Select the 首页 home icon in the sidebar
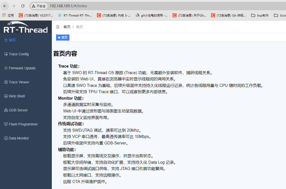Screen dimensions: 286x189 (6, 40)
